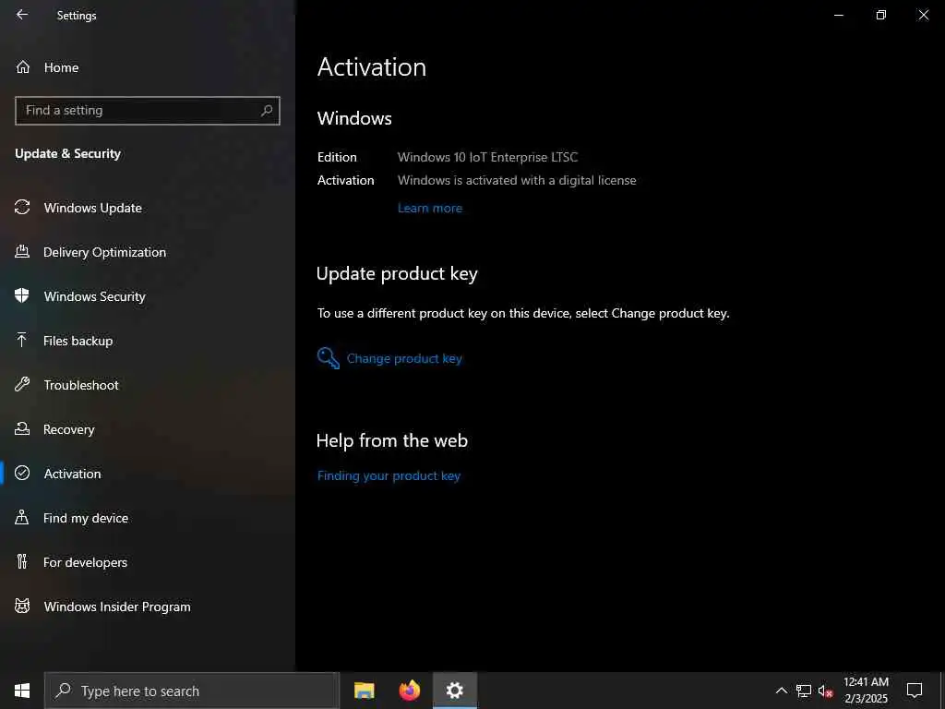Screen dimensions: 945x709
Task: Open network status tray icon
Action: pyautogui.click(x=804, y=691)
